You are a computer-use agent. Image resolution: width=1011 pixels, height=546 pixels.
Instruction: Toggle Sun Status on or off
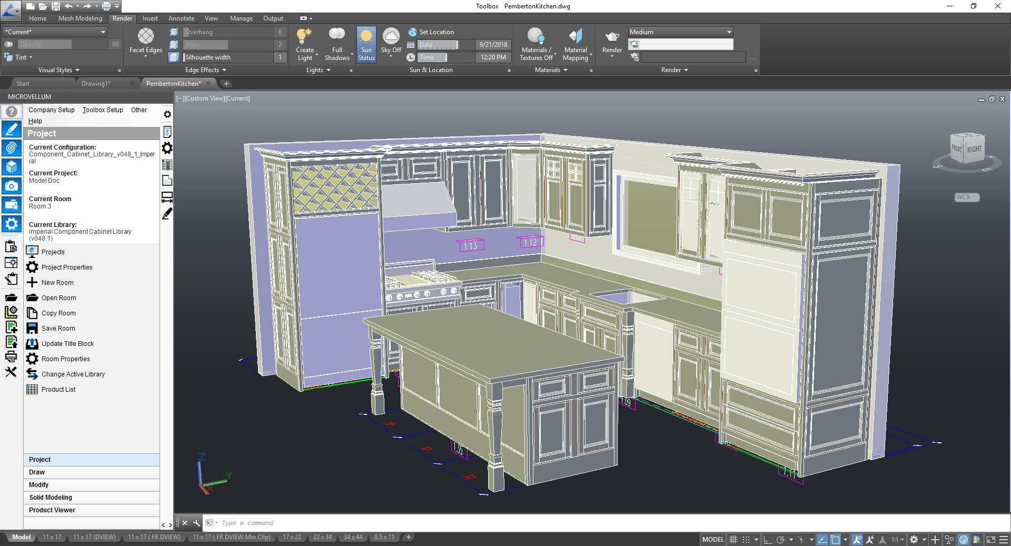pos(366,44)
